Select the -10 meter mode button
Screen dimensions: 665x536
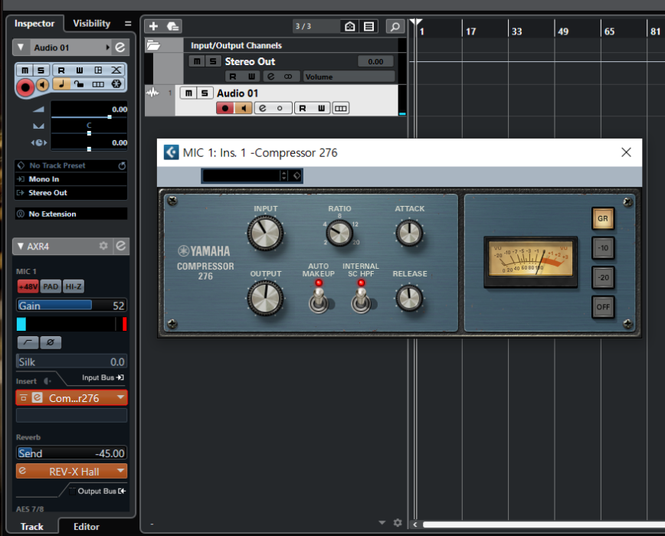click(x=603, y=248)
